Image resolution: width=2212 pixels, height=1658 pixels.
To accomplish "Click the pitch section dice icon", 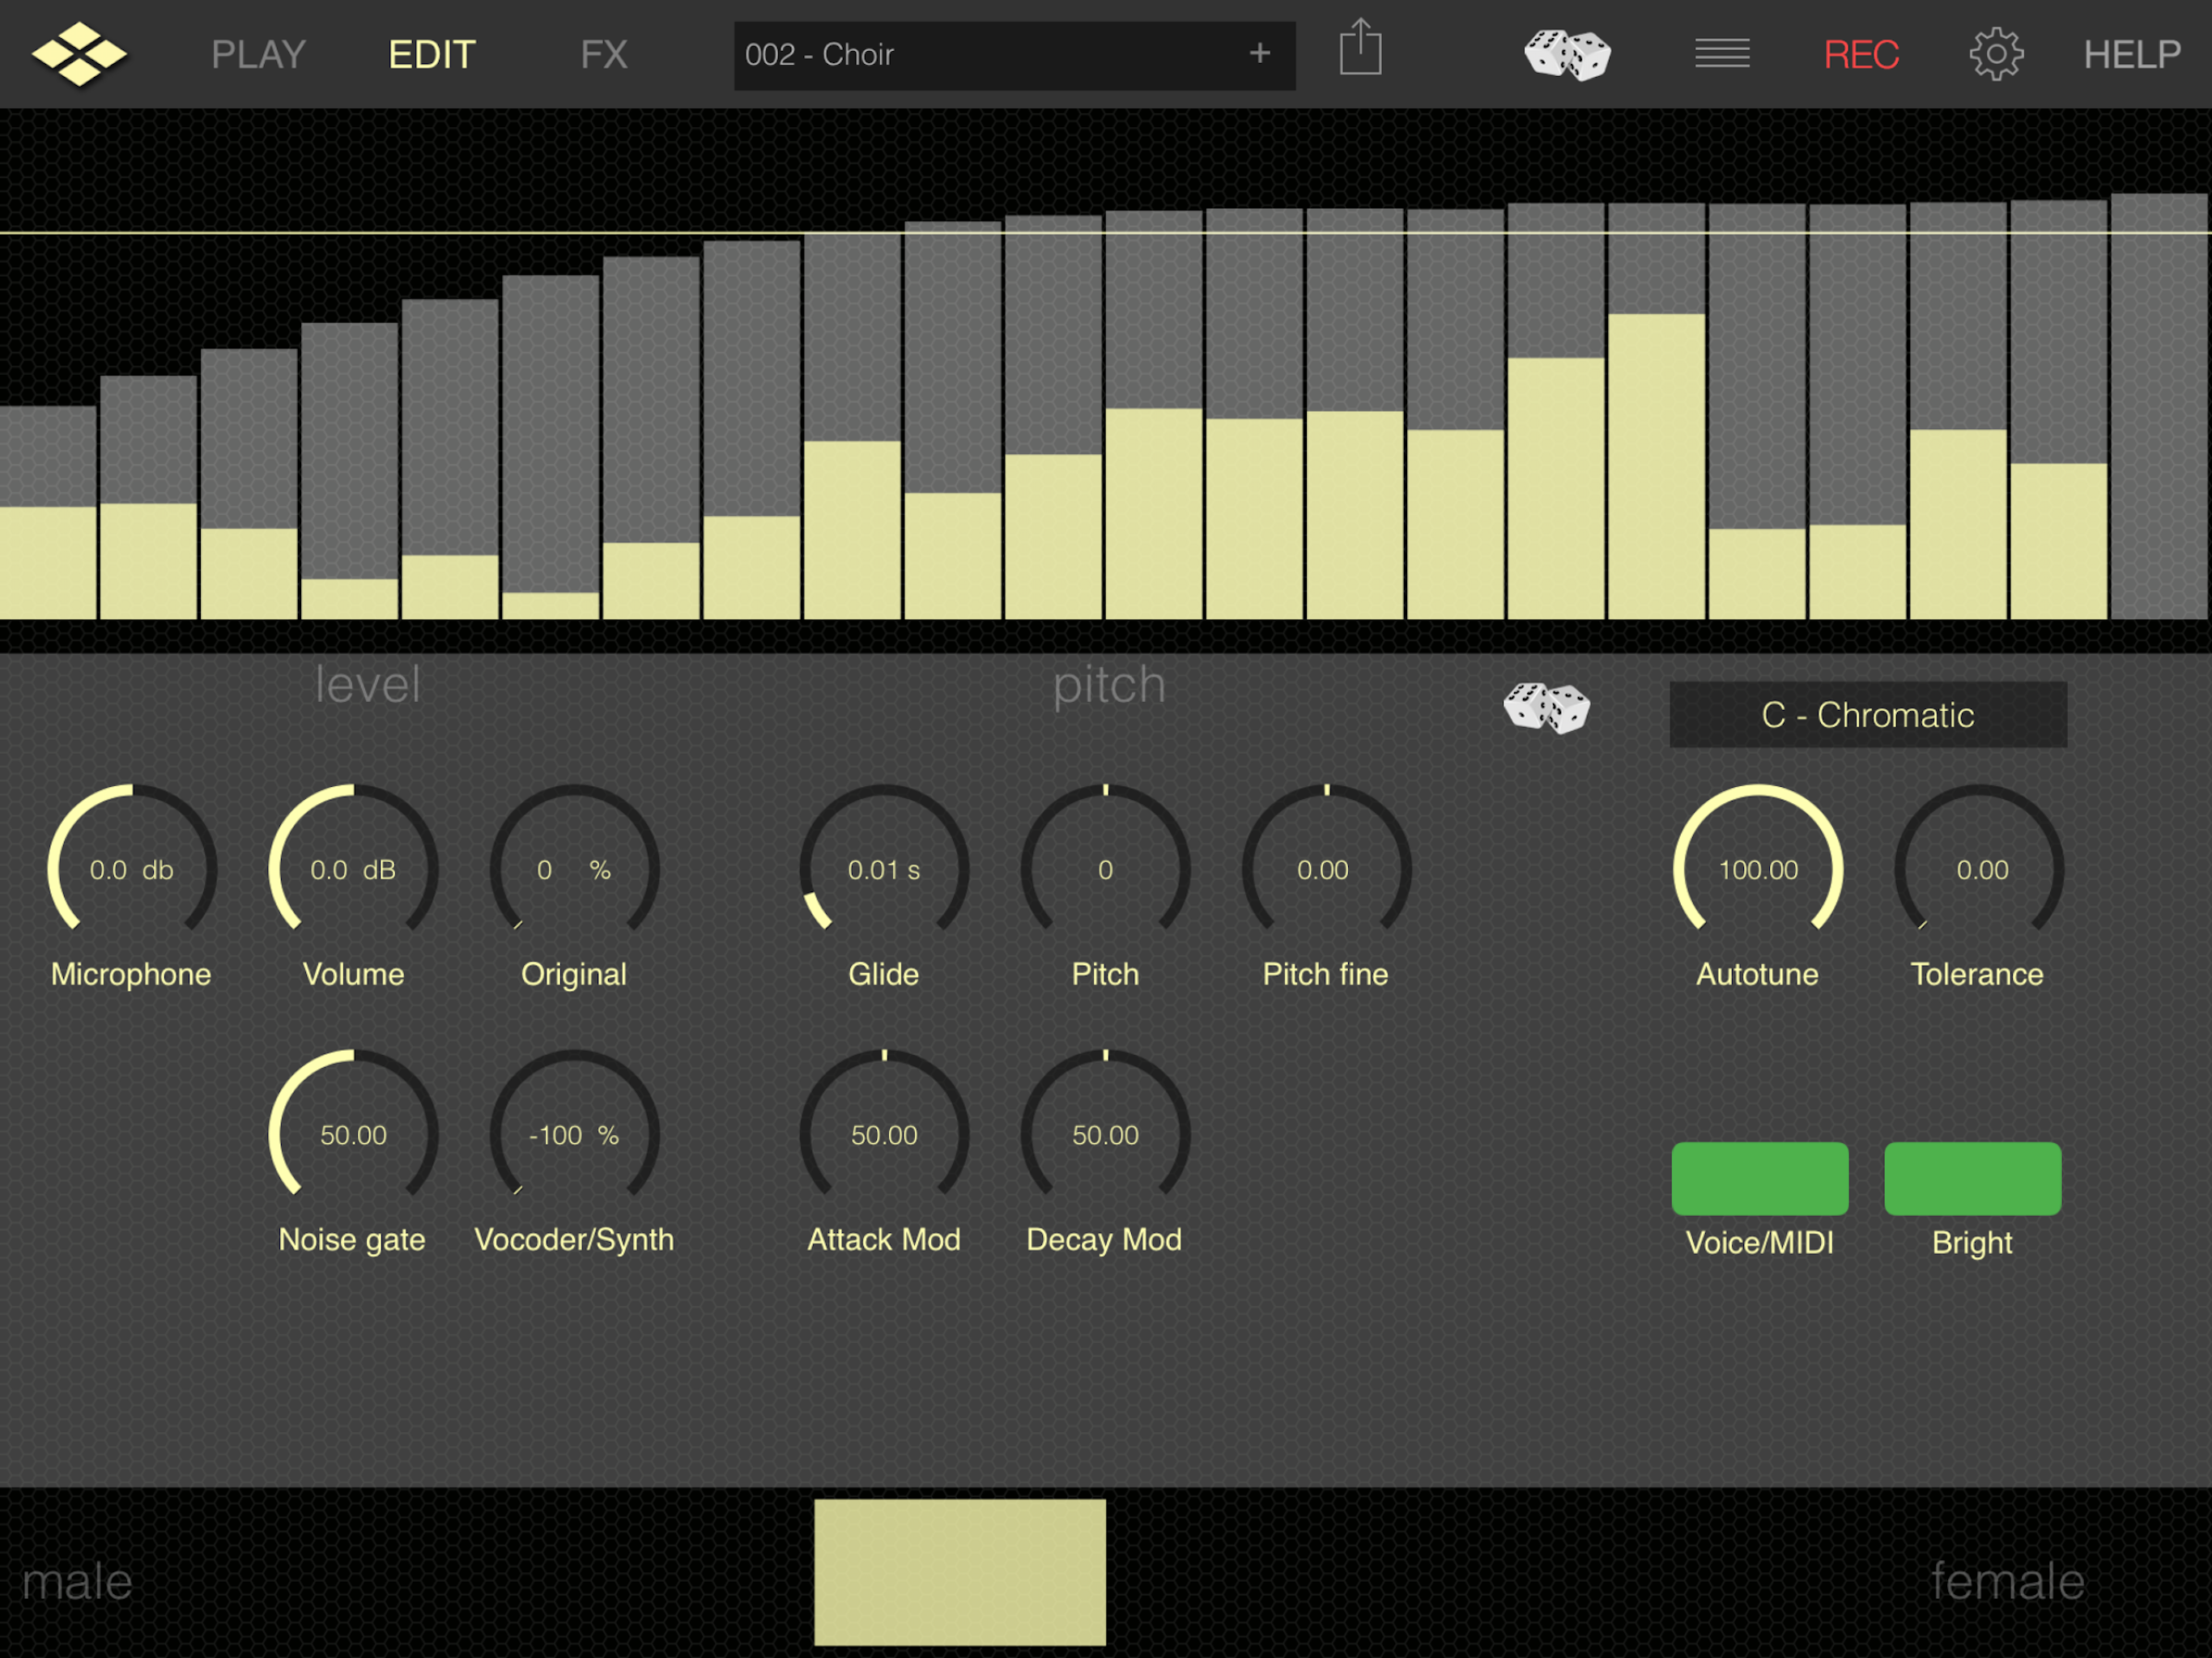I will point(1546,708).
